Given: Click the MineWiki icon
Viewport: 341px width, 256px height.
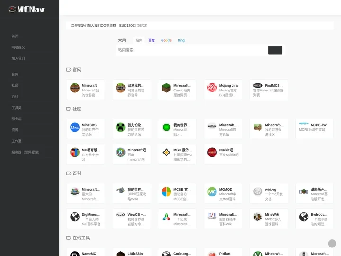Looking at the screenshot, I should 258,217.
